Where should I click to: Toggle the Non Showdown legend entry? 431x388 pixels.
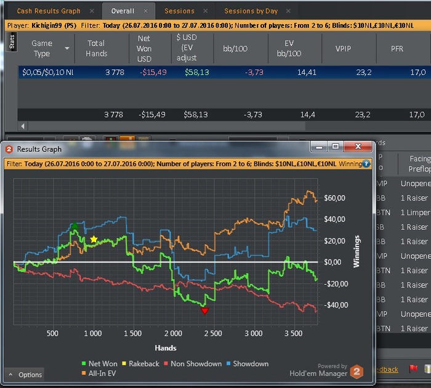click(x=193, y=363)
